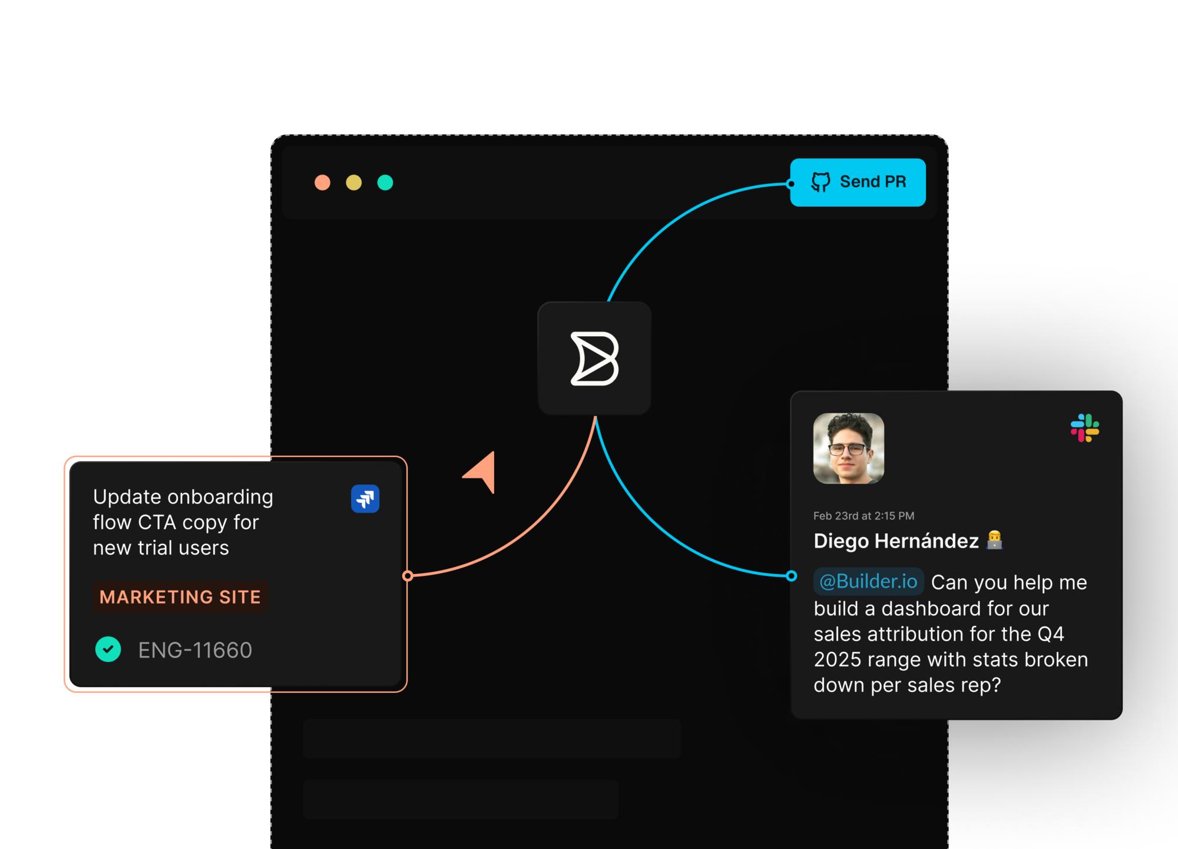
Task: Click the Send PR button
Action: coord(858,183)
